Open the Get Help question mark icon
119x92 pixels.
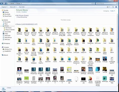116,7
